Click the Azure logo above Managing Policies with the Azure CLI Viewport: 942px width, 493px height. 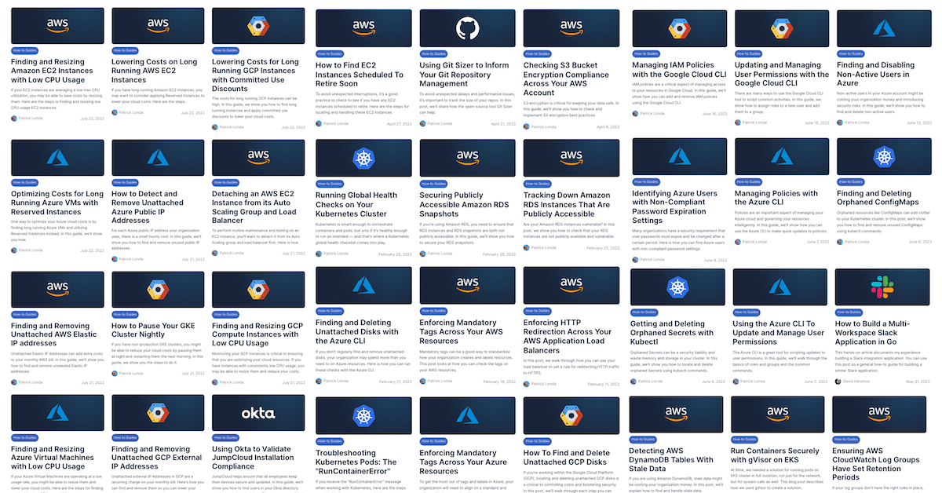781,157
